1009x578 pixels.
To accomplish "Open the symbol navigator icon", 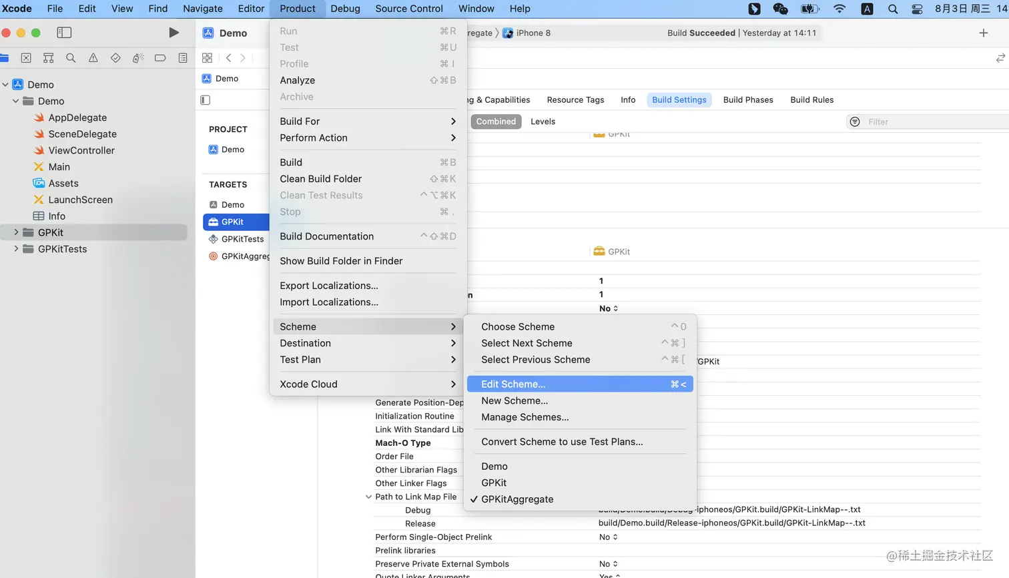I will pyautogui.click(x=48, y=58).
